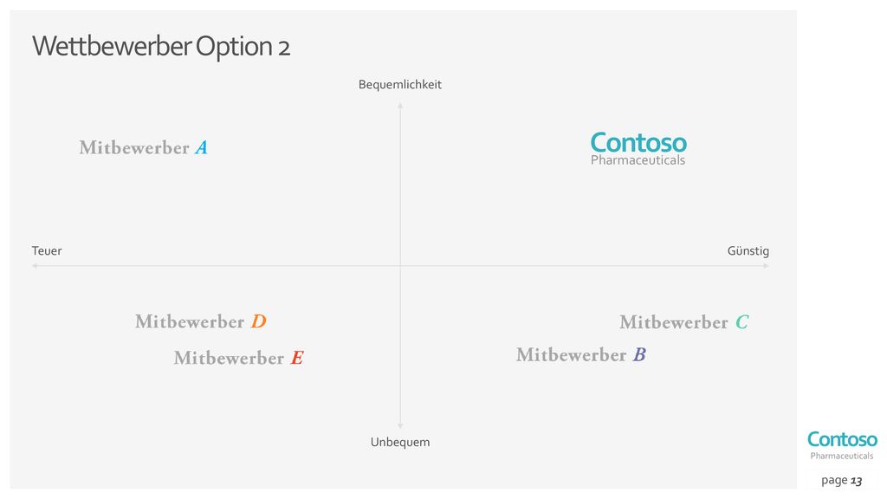Click the Unbequem axis label

click(x=400, y=442)
